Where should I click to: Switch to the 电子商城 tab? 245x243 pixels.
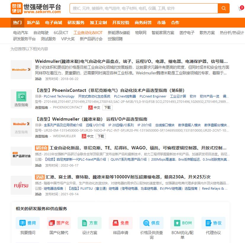[x=54, y=23]
